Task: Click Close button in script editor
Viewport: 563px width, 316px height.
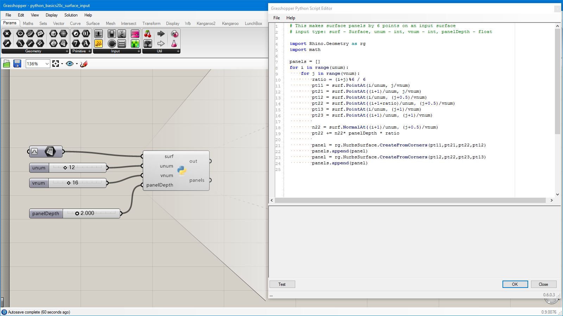Action: tap(543, 284)
